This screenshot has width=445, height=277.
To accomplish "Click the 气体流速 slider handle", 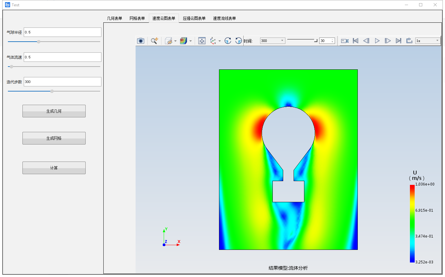I will [11, 67].
